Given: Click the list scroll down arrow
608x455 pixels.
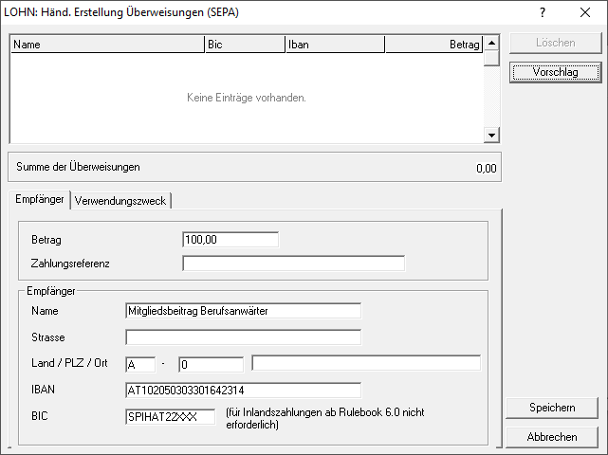Looking at the screenshot, I should pyautogui.click(x=491, y=136).
